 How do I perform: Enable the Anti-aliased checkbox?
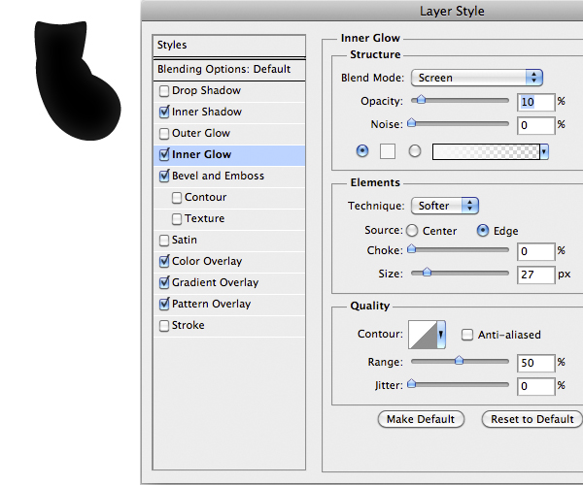[467, 335]
